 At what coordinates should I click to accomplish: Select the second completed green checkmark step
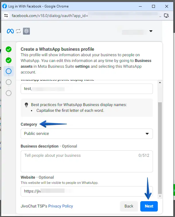point(9,60)
